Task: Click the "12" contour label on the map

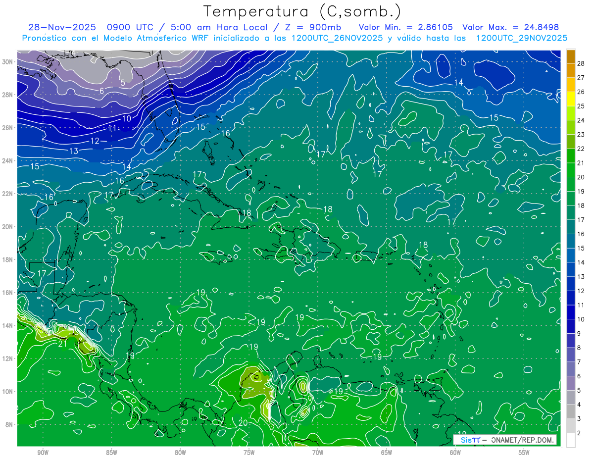Action: coord(95,141)
